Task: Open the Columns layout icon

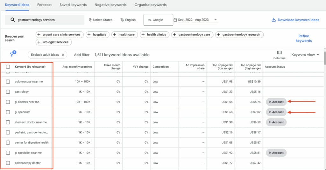Action: 279,53
